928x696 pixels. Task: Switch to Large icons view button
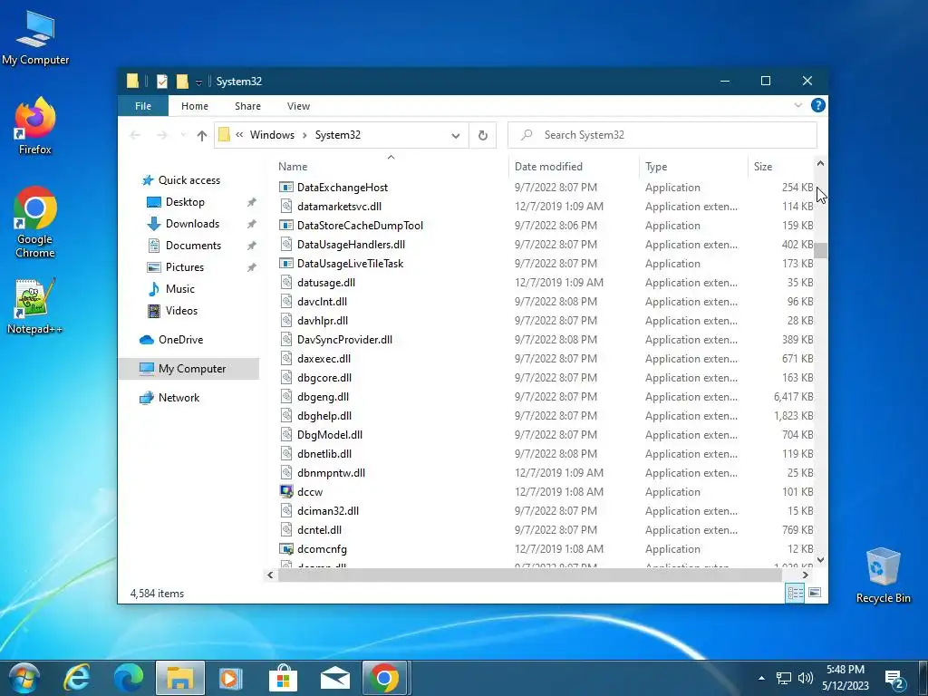pyautogui.click(x=815, y=593)
